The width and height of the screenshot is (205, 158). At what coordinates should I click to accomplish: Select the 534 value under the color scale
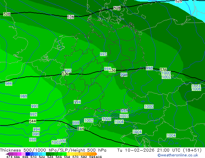[50, 157]
